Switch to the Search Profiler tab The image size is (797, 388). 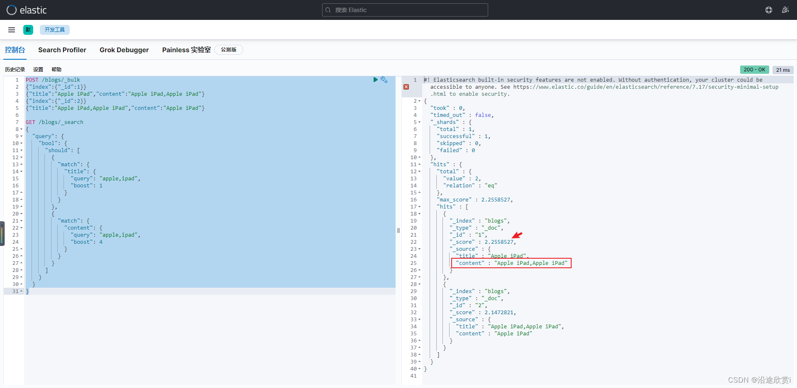(62, 50)
